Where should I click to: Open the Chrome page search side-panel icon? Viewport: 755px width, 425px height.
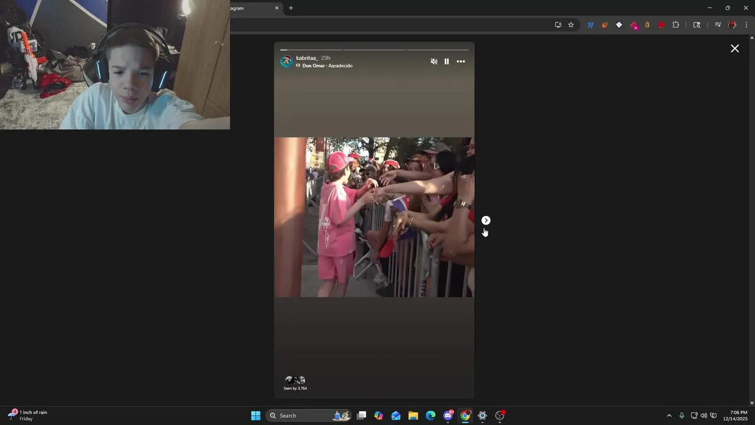(x=697, y=25)
